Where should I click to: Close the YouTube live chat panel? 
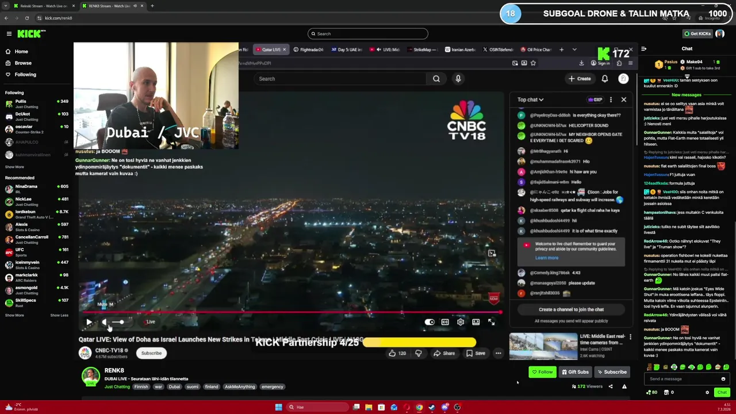click(623, 99)
